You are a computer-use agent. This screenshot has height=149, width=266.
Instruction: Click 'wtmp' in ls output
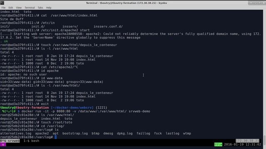[187, 133]
